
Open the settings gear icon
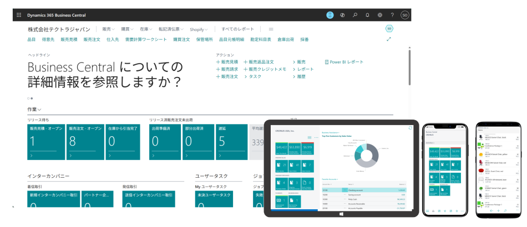(x=380, y=15)
